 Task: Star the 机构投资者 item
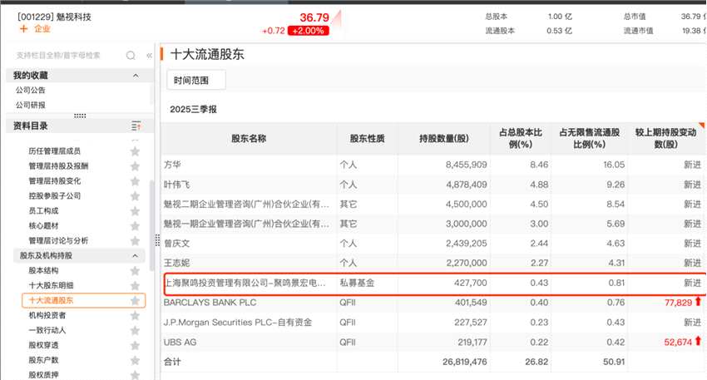135,315
